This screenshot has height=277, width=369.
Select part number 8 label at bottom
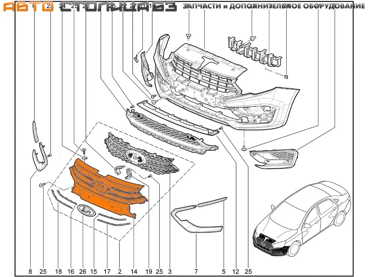(x=30, y=272)
